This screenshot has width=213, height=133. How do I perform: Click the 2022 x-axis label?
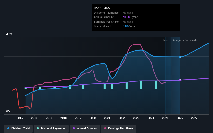click(x=122, y=118)
